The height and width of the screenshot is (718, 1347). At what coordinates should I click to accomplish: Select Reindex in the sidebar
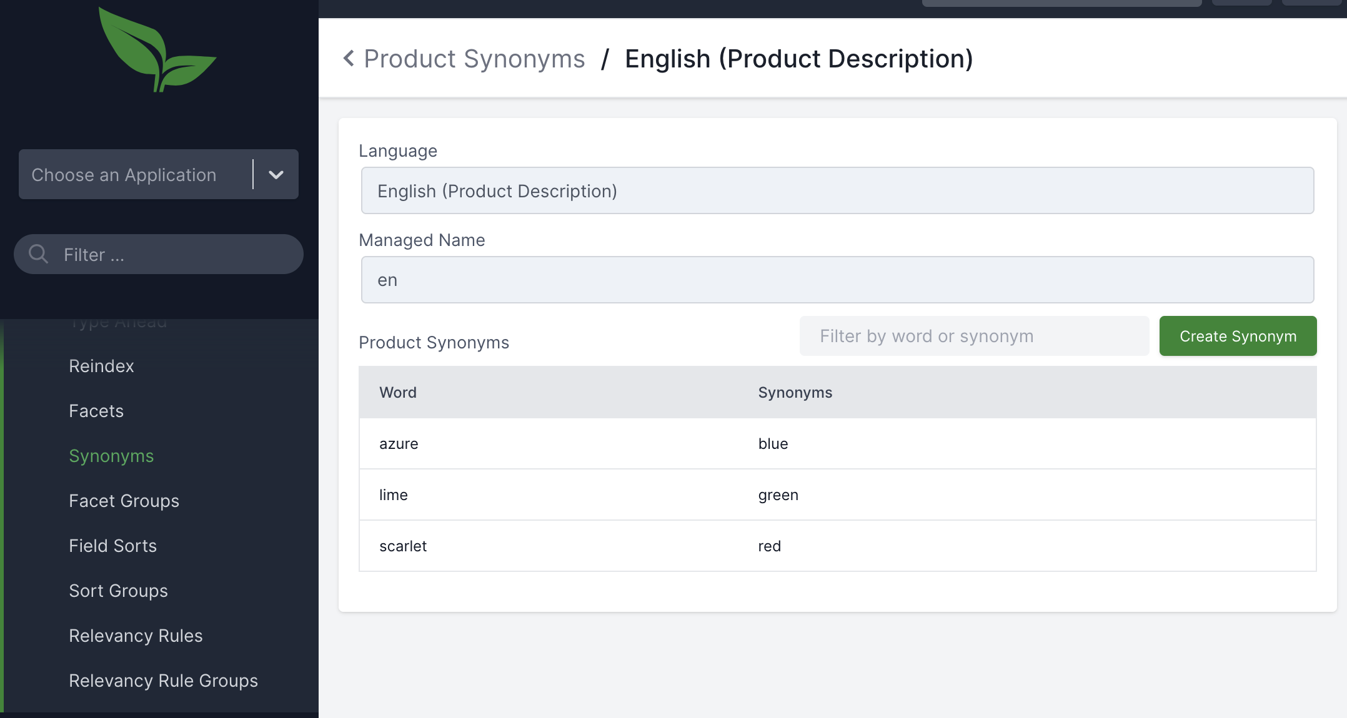tap(101, 366)
